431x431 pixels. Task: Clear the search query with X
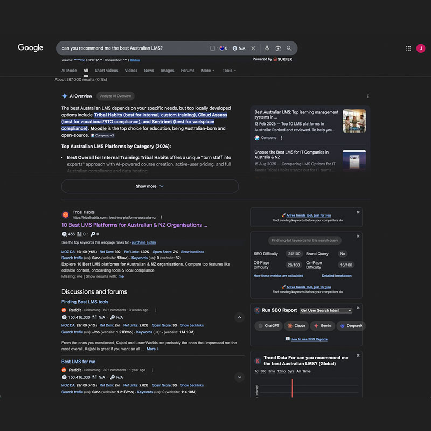point(253,48)
